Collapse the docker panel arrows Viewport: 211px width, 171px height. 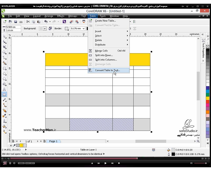pos(203,34)
